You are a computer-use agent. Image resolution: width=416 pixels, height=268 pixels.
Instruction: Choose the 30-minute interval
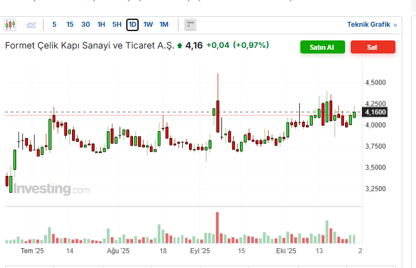pos(85,25)
